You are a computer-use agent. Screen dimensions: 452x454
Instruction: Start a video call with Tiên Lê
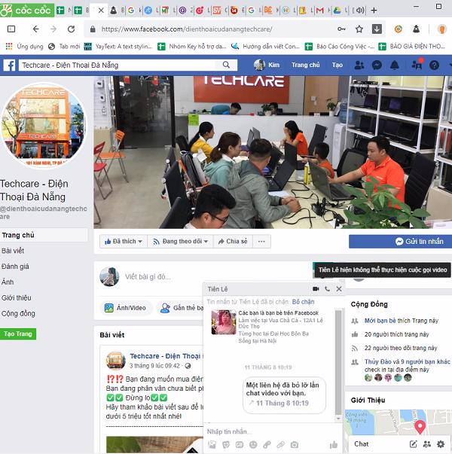(x=316, y=289)
